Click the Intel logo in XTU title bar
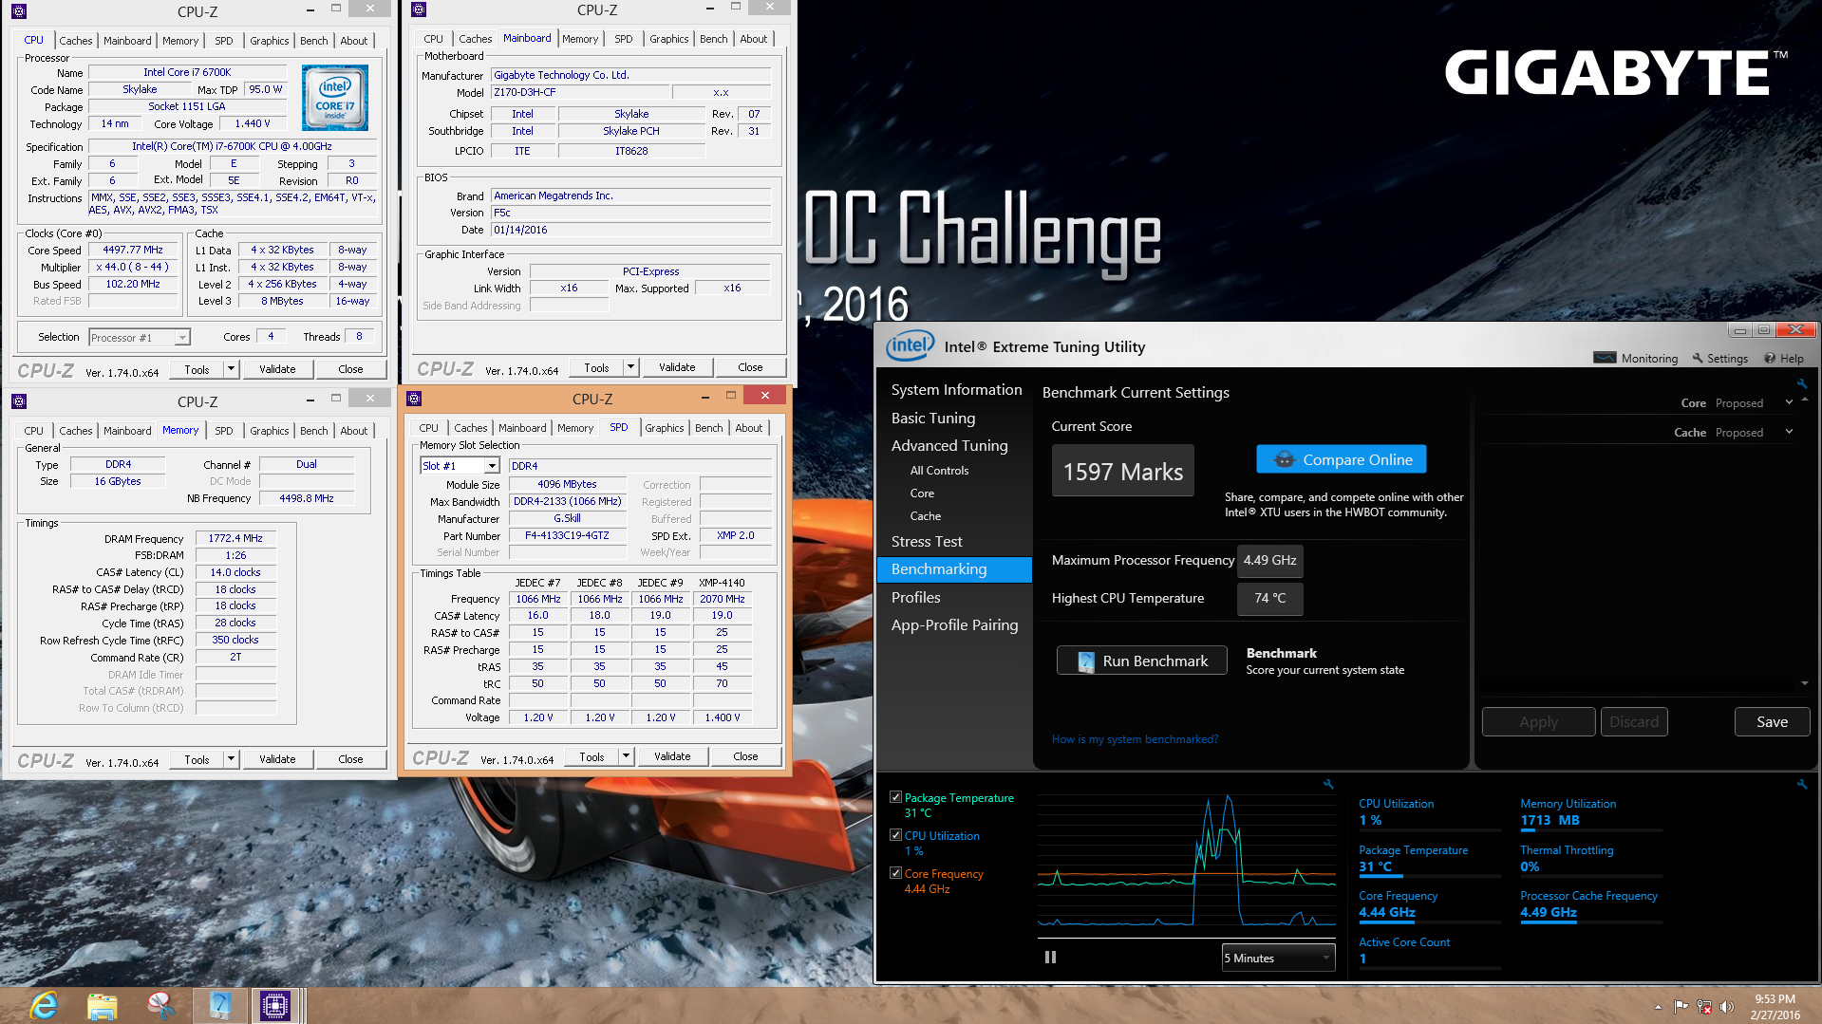 [910, 345]
